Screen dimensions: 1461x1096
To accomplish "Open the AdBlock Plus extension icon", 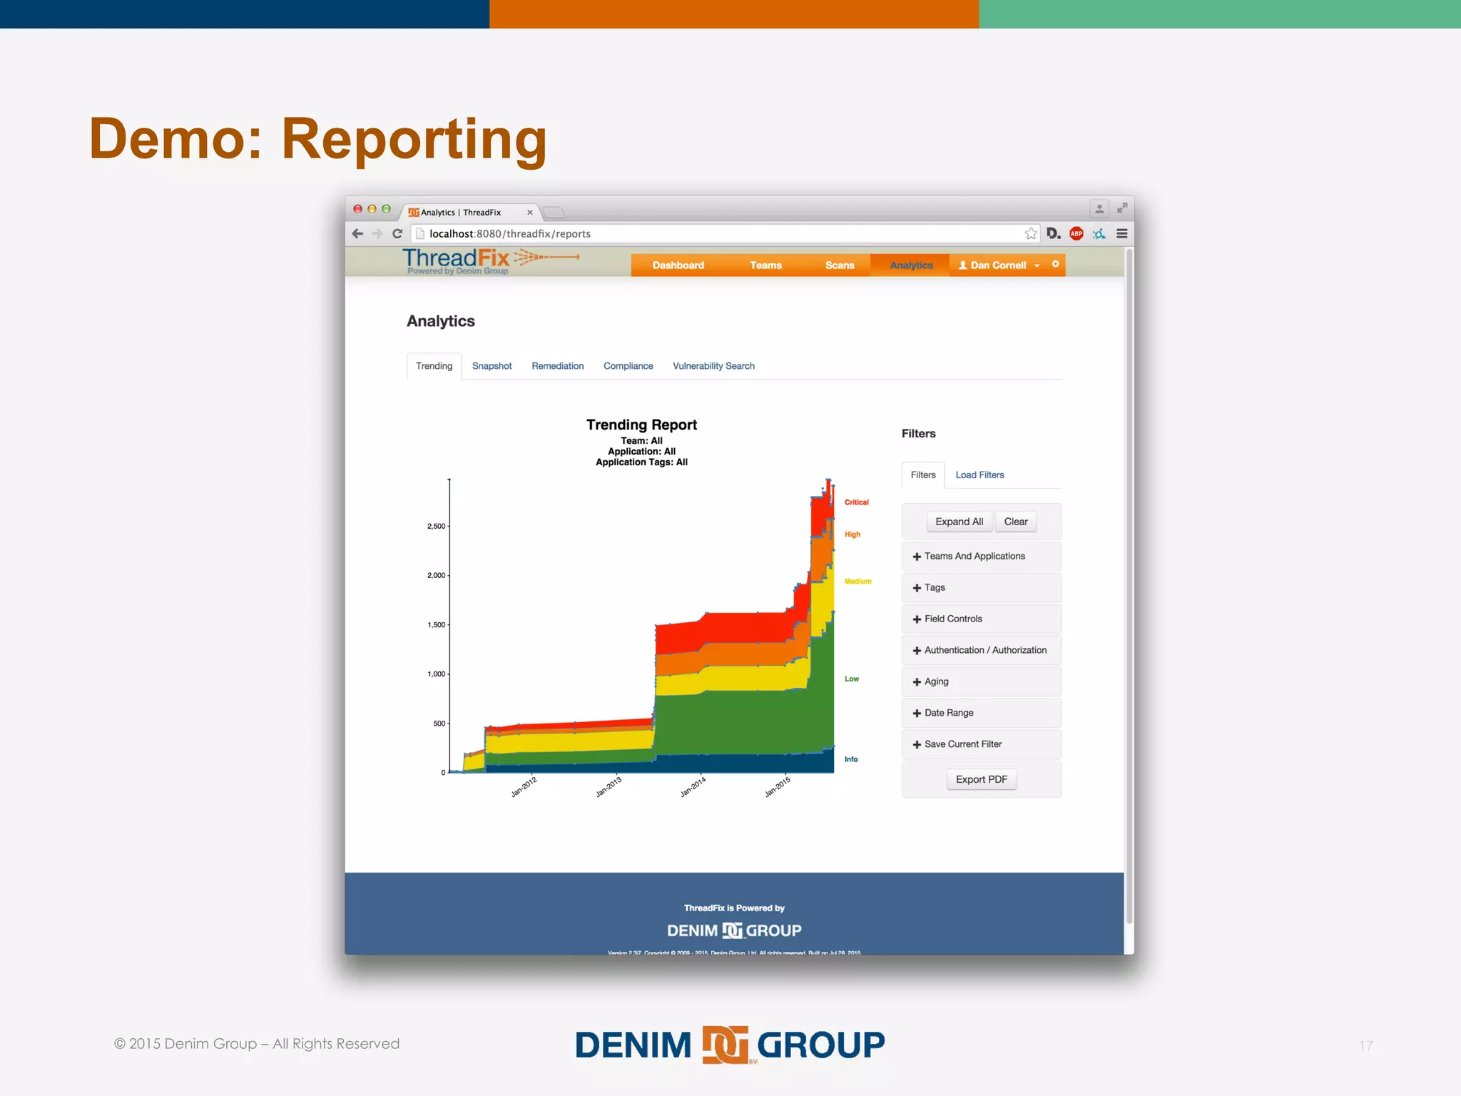I will click(x=1076, y=233).
